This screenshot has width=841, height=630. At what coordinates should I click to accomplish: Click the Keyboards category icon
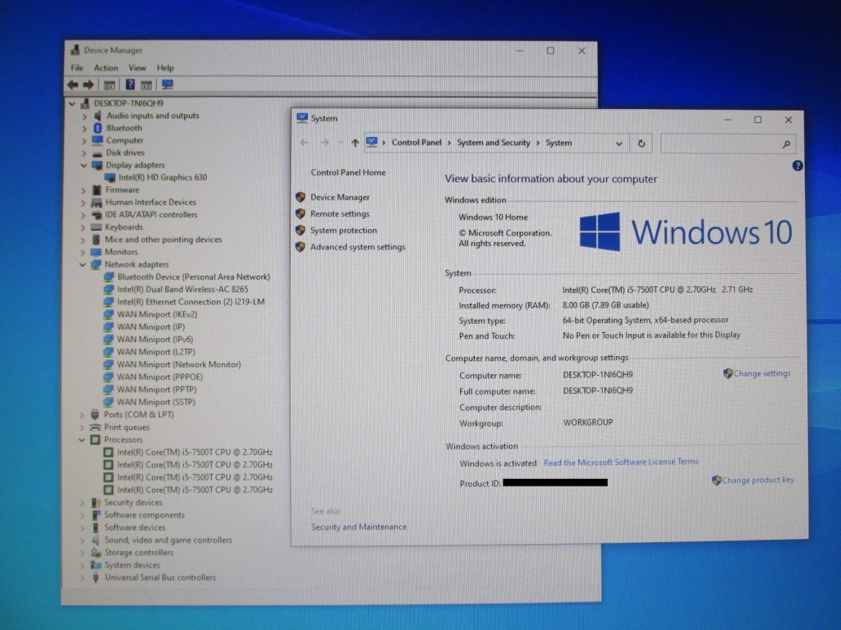(x=97, y=227)
